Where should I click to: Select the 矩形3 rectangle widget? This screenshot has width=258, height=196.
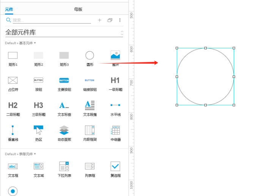tap(64, 59)
